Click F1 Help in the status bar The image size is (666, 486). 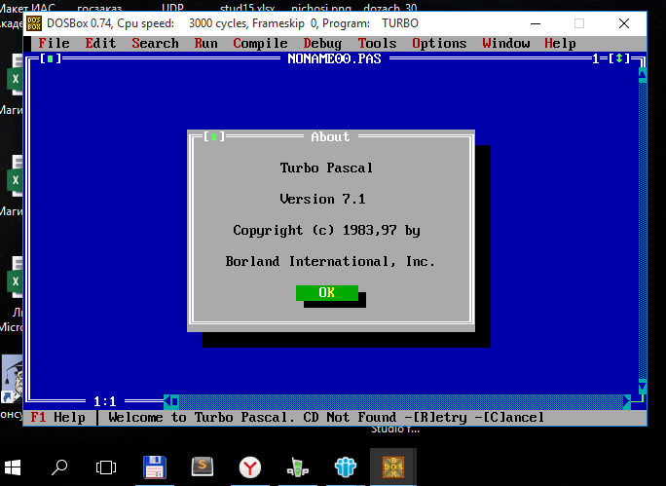tap(57, 417)
